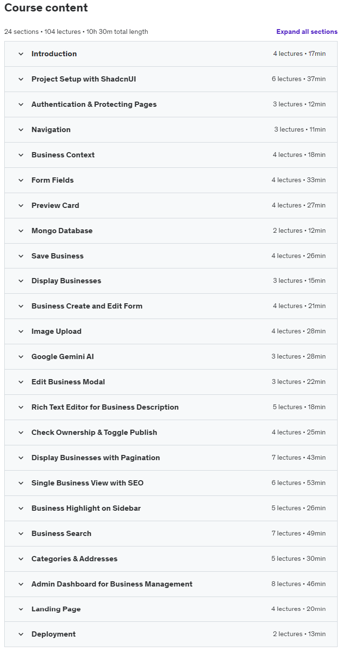340x649 pixels.
Task: Click the Business Search section title
Action: point(61,534)
